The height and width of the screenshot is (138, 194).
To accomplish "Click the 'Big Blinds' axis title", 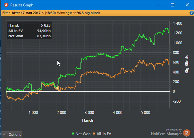I will [x=186, y=65].
